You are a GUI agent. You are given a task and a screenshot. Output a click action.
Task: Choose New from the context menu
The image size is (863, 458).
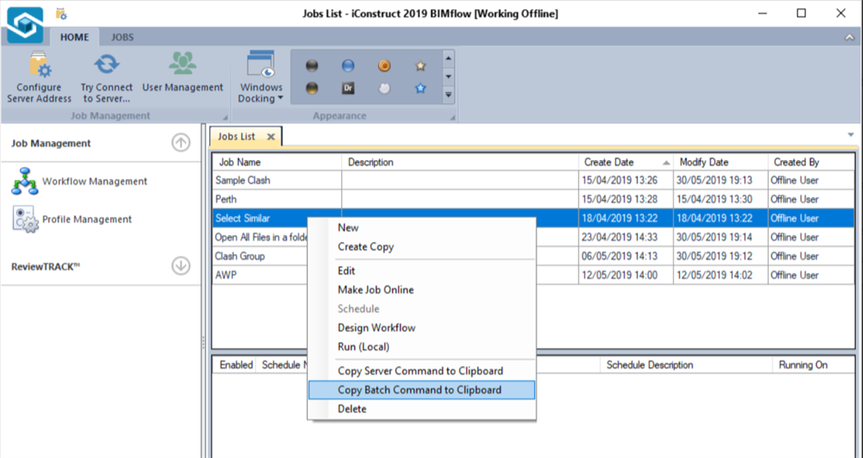click(x=421, y=227)
